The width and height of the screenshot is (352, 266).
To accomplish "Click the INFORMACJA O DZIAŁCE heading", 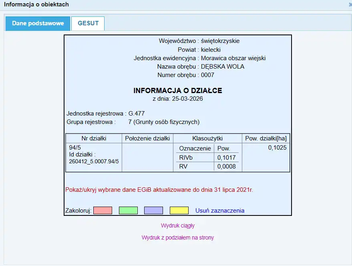I will (x=178, y=91).
